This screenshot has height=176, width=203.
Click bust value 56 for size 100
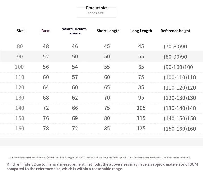pyautogui.click(x=46, y=67)
